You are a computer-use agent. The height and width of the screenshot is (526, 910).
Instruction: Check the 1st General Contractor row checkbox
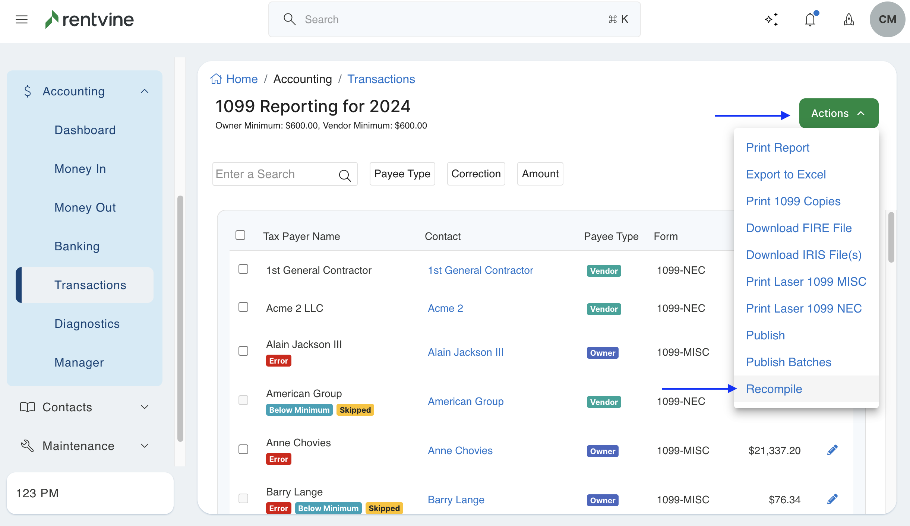[x=243, y=269]
